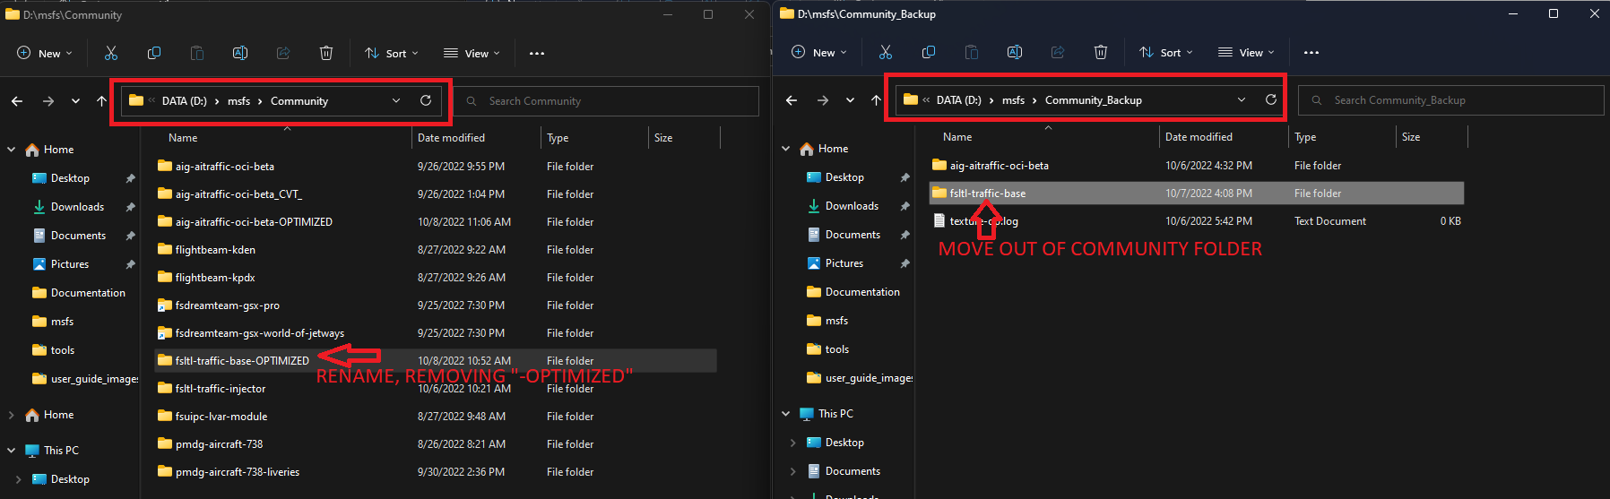Click Delete trash icon in Community window
The width and height of the screenshot is (1610, 499).
[326, 54]
